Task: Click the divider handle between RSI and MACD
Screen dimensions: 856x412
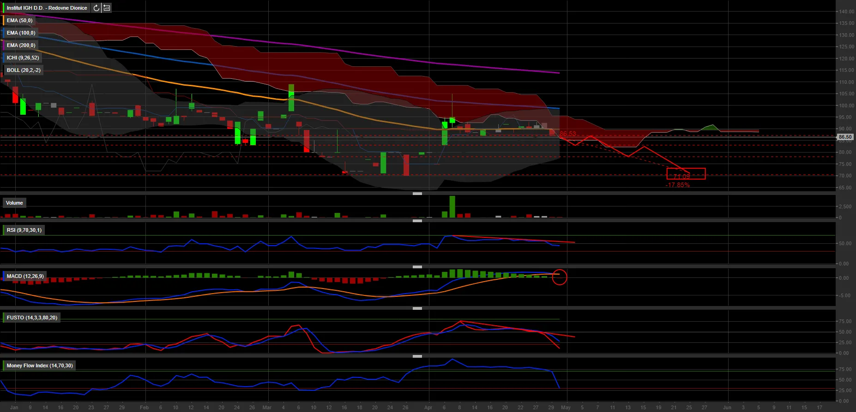Action: (417, 267)
